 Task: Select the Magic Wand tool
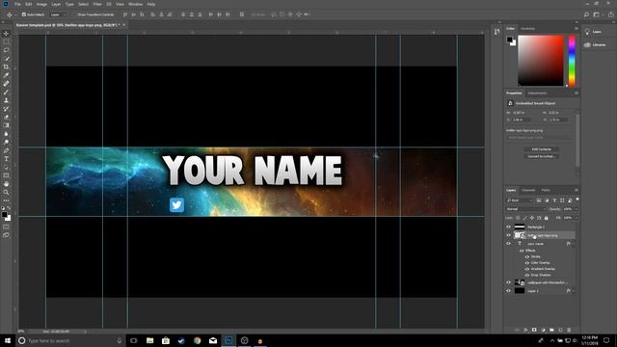point(6,59)
